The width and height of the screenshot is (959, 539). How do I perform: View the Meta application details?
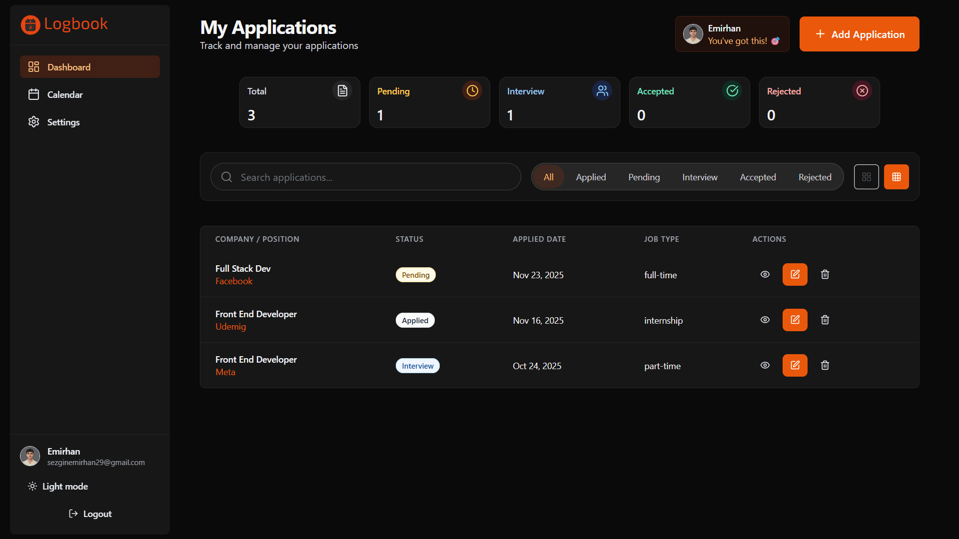click(x=765, y=365)
